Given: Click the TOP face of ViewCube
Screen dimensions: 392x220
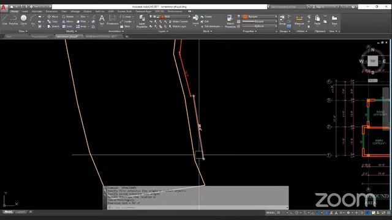Looking at the screenshot, I should [372, 61].
